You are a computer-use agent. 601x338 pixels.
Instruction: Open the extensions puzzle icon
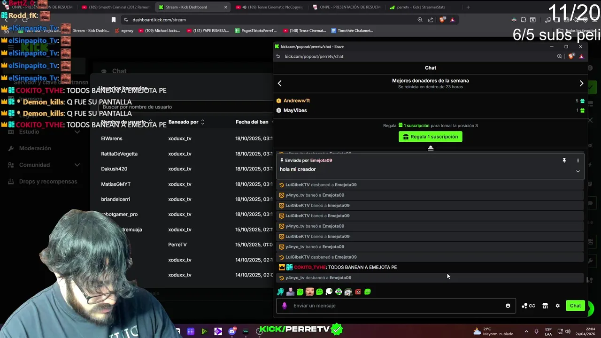tap(524, 20)
